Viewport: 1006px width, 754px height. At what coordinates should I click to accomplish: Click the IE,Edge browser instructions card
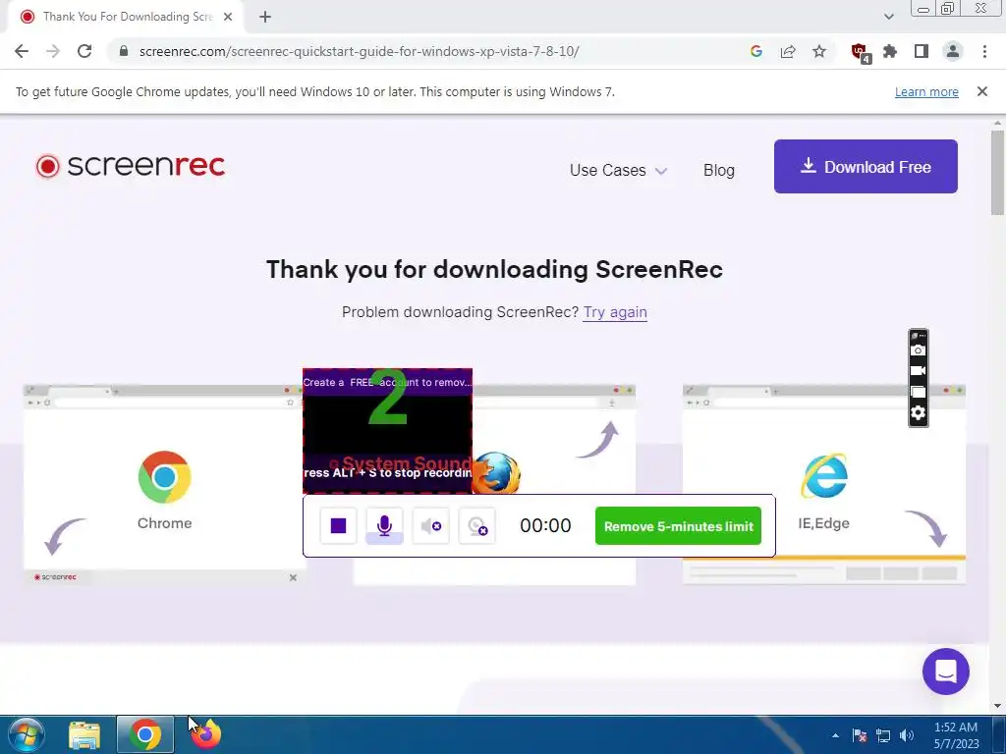pyautogui.click(x=824, y=484)
